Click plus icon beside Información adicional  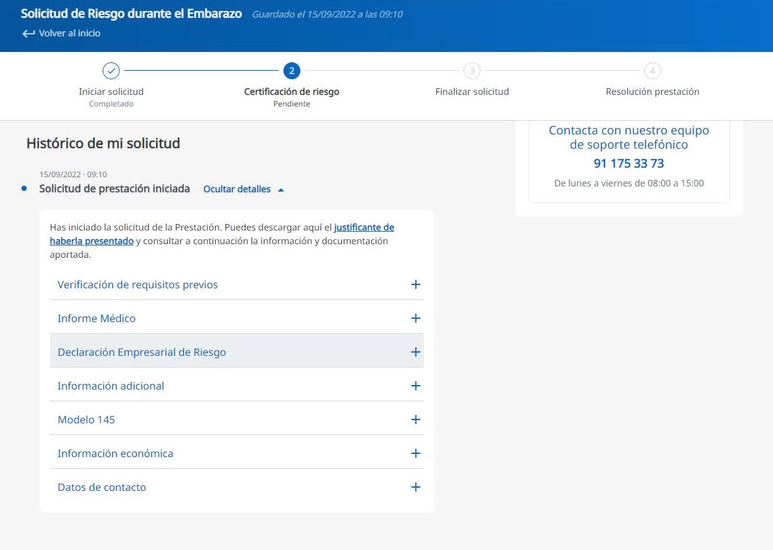coord(415,386)
